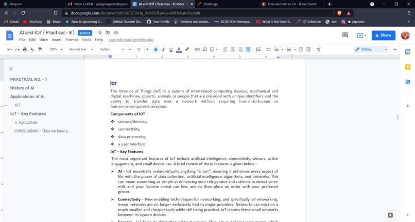Viewport: 415px width, 222px height.
Task: Decrease indent of the paragraph
Action: (301, 49)
